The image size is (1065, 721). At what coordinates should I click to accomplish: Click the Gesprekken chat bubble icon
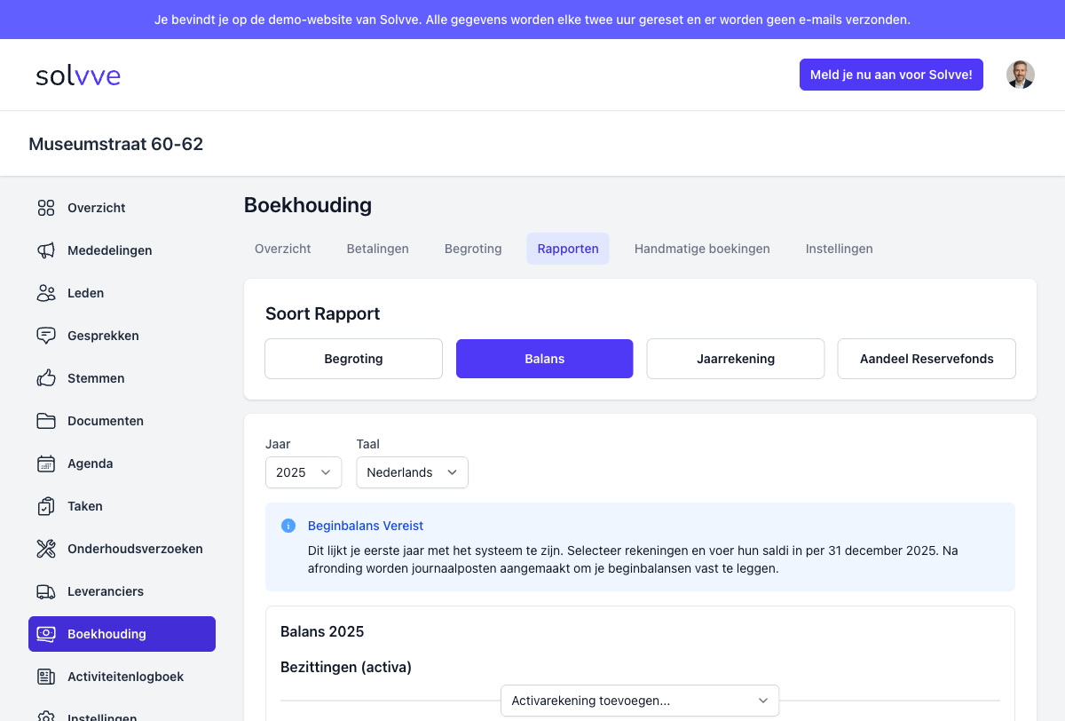[x=46, y=336]
